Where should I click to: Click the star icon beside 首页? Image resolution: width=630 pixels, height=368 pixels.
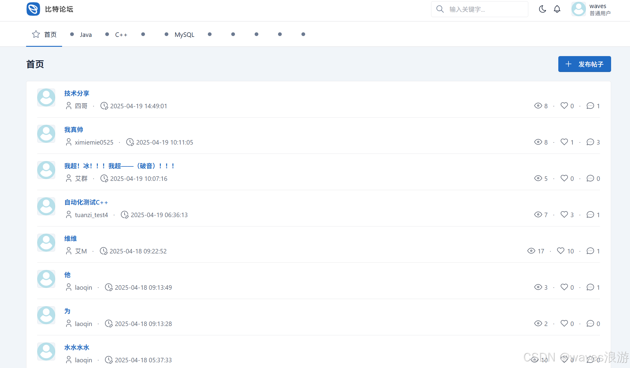click(36, 34)
